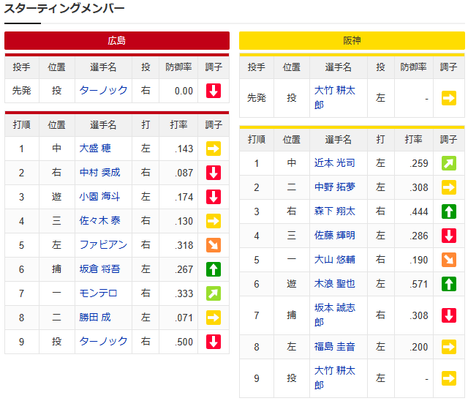Click orange diagonal arrow for ファビアン

[x=214, y=245]
